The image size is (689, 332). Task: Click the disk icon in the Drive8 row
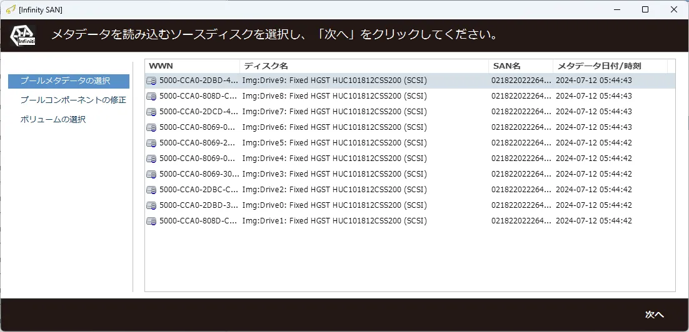pos(151,96)
